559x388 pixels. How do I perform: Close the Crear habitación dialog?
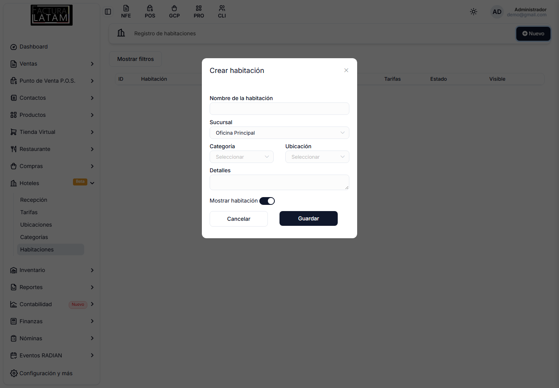[346, 70]
